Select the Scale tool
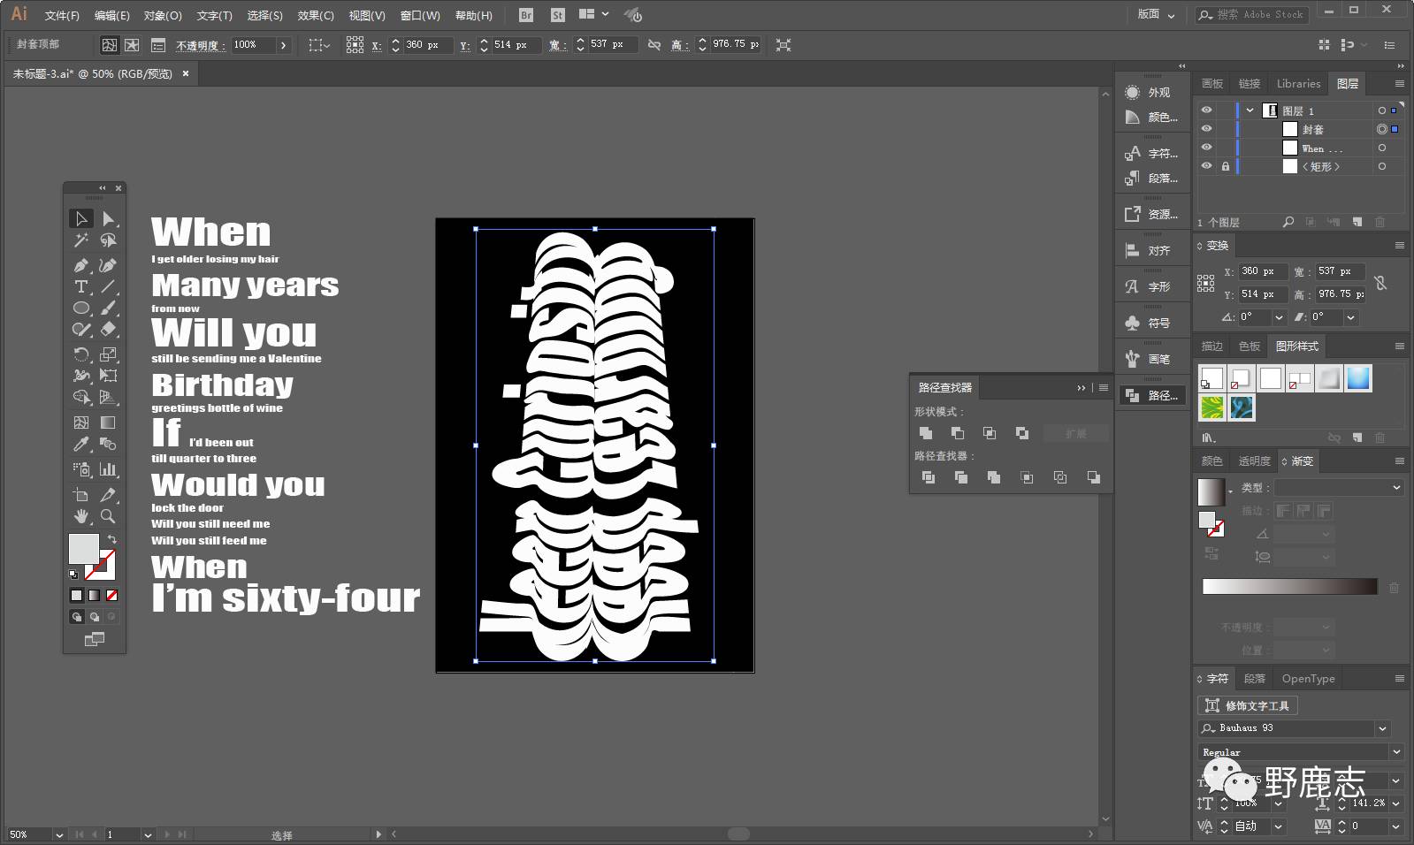 [109, 354]
